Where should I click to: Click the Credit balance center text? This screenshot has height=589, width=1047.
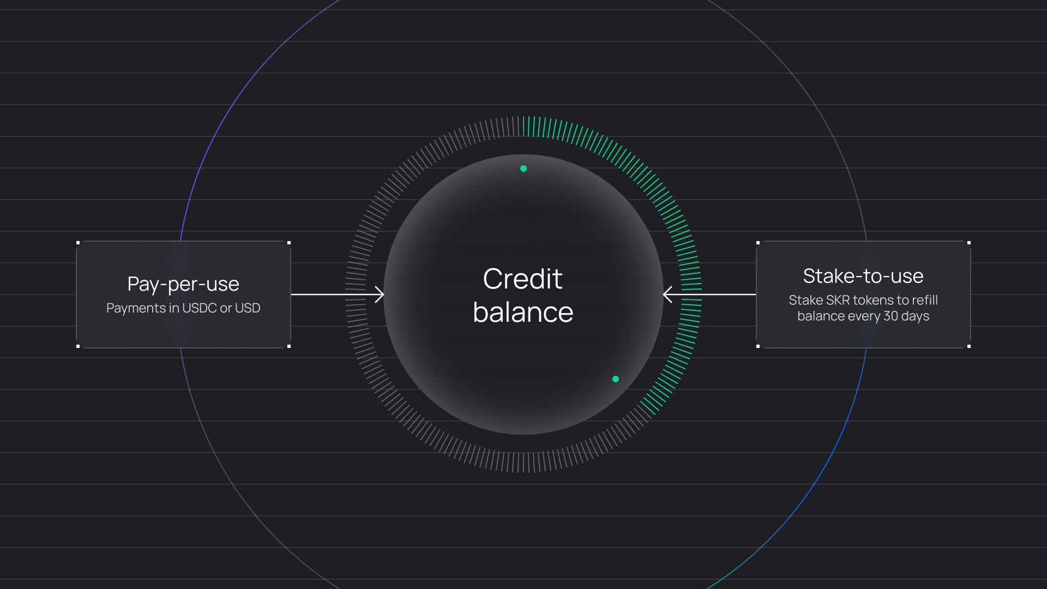pos(523,296)
